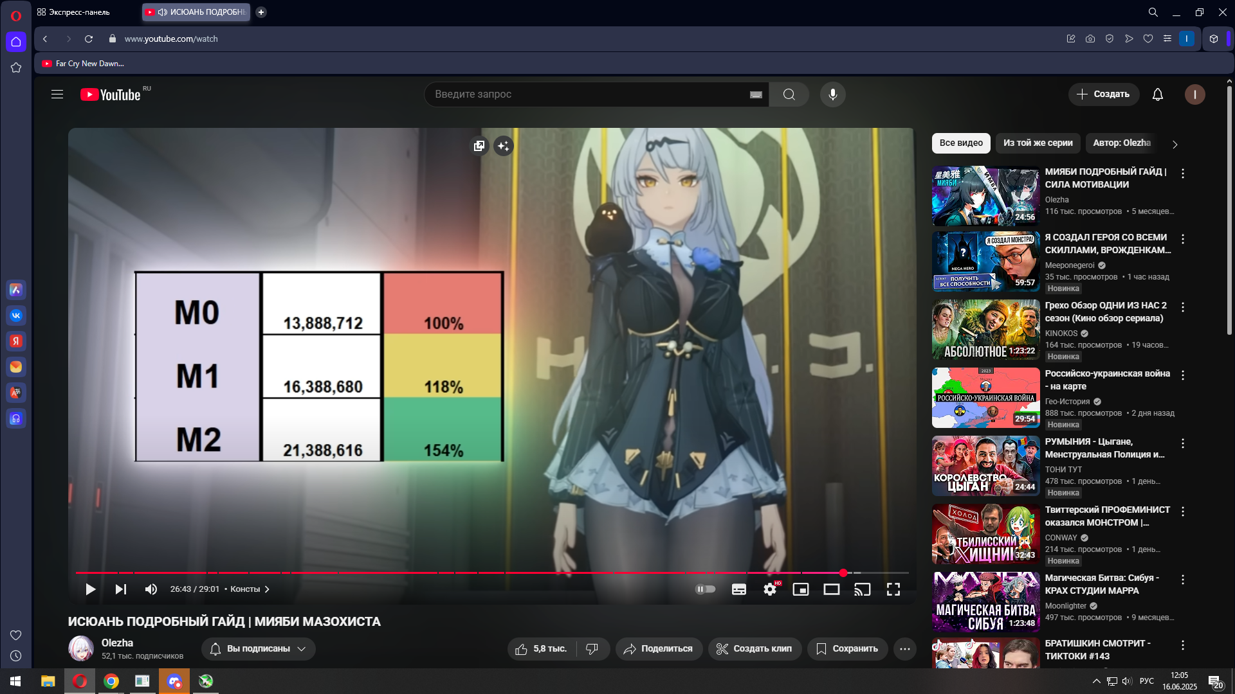The width and height of the screenshot is (1235, 694).
Task: Open Магическая Битва: Сибуя video title
Action: 1102,584
